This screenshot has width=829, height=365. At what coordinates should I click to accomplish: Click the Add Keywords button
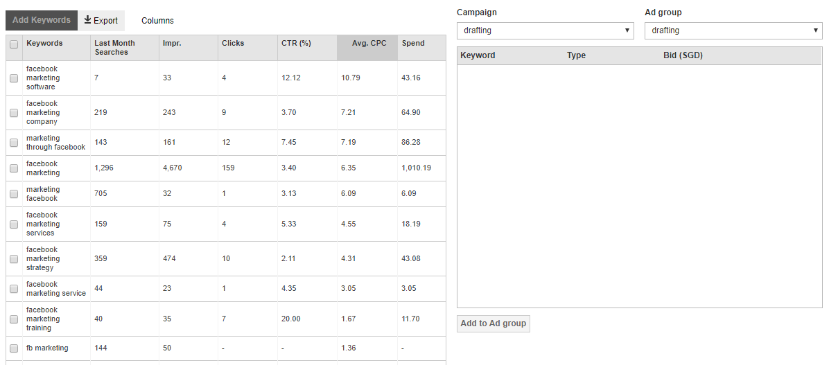click(42, 20)
